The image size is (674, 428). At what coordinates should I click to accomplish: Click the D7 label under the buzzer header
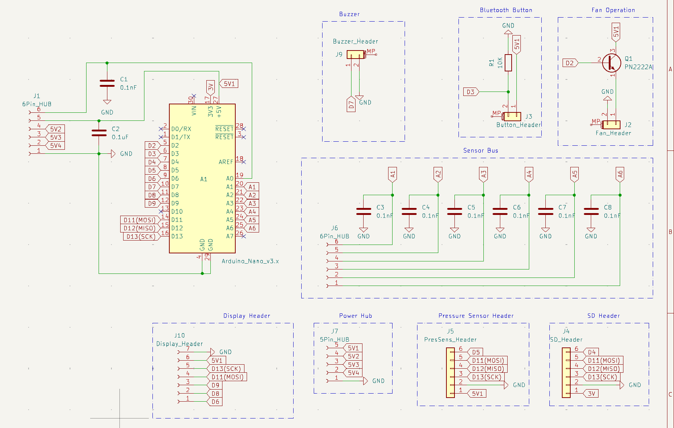351,104
